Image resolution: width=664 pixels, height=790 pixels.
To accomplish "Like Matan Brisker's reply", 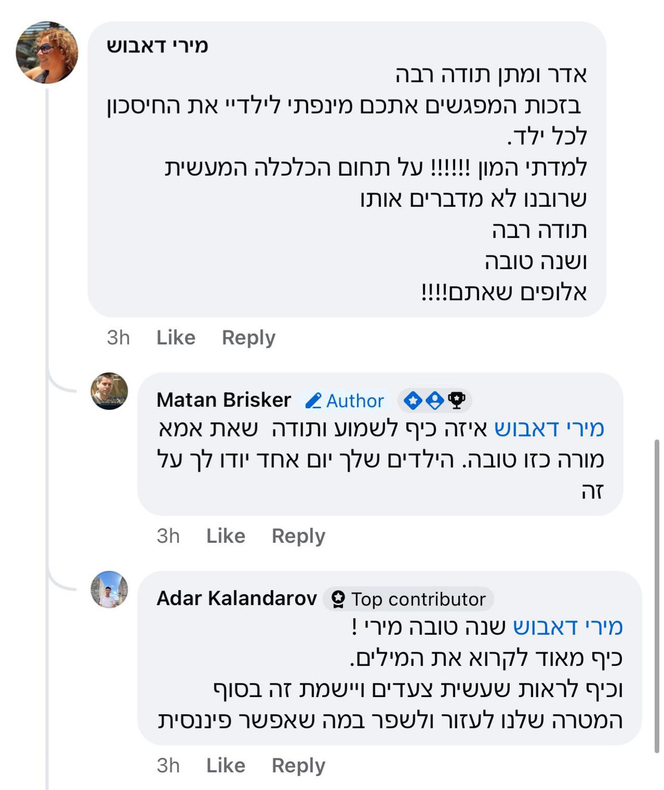I will point(225,536).
